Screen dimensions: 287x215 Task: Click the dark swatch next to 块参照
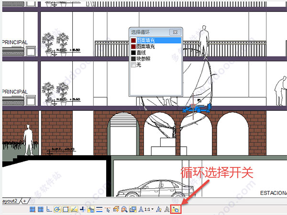(134, 58)
